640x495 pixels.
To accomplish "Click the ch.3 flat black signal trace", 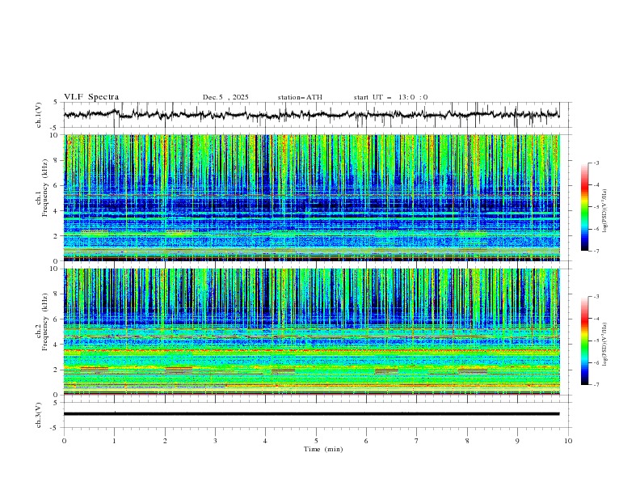I will pos(311,414).
